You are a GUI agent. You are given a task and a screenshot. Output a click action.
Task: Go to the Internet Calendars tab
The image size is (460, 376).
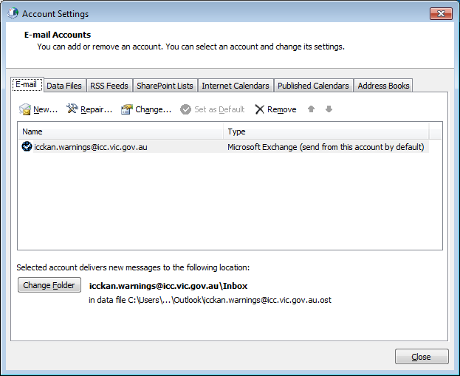pyautogui.click(x=236, y=86)
